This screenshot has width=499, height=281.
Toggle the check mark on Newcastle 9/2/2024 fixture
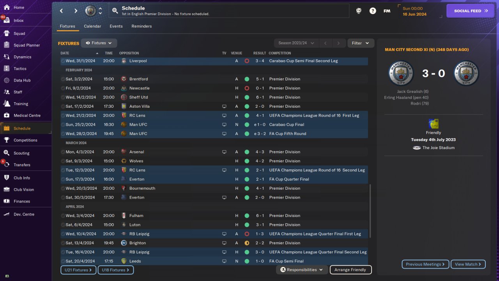(63, 88)
